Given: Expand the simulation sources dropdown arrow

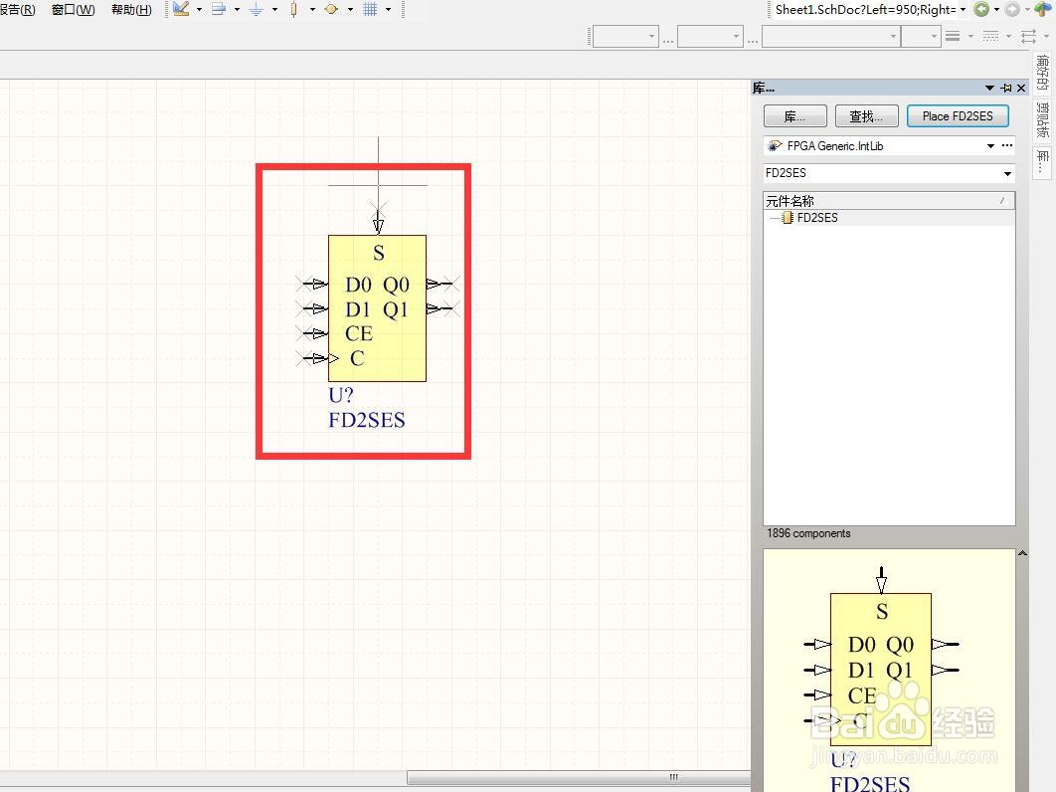Looking at the screenshot, I should 350,9.
